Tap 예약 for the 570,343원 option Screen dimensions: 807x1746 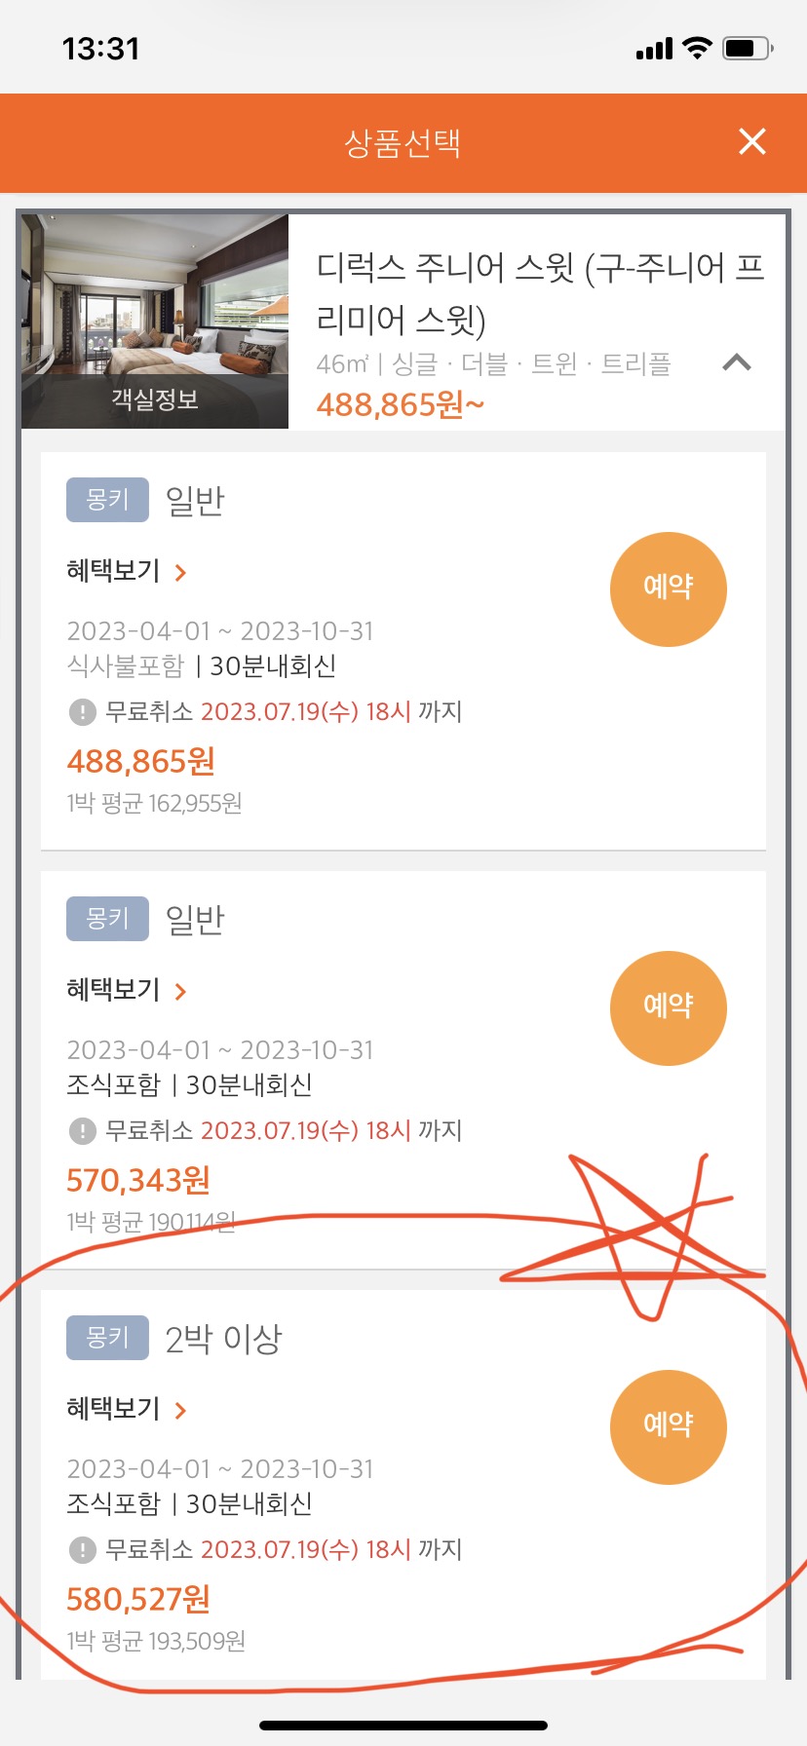(669, 1007)
